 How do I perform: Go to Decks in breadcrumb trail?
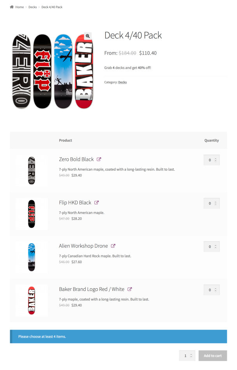(33, 7)
